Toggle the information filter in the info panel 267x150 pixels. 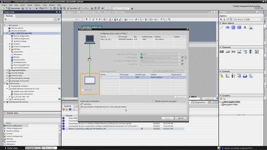(x=70, y=110)
